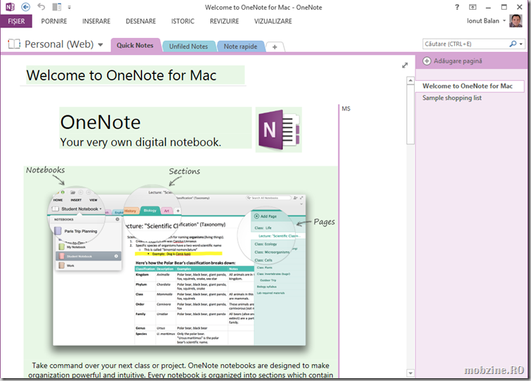
Task: Open Customize Quick Access Toolbar dropdown
Action: [x=70, y=7]
